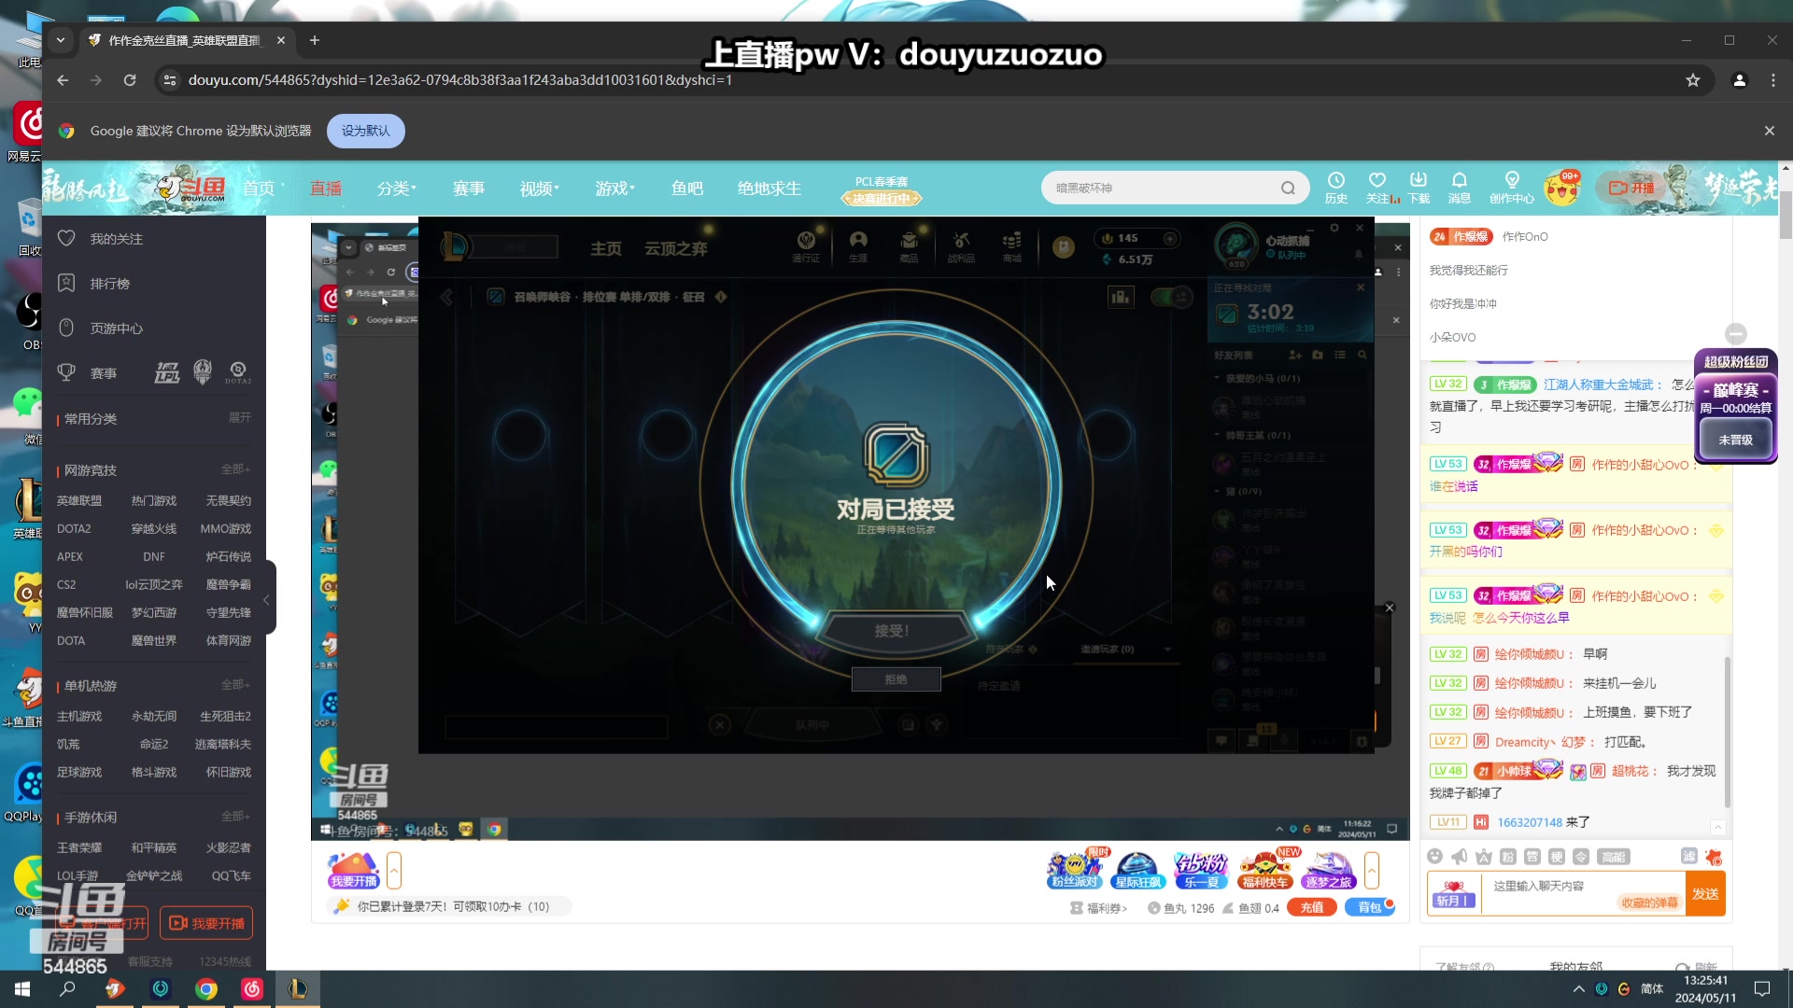Open the 粉丝派对 activity icon

coord(1074,869)
